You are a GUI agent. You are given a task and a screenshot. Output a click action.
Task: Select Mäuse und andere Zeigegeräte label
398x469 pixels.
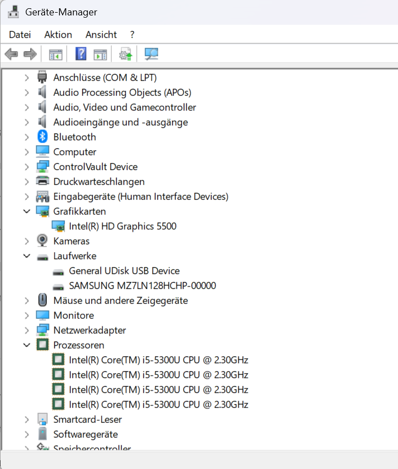(121, 301)
